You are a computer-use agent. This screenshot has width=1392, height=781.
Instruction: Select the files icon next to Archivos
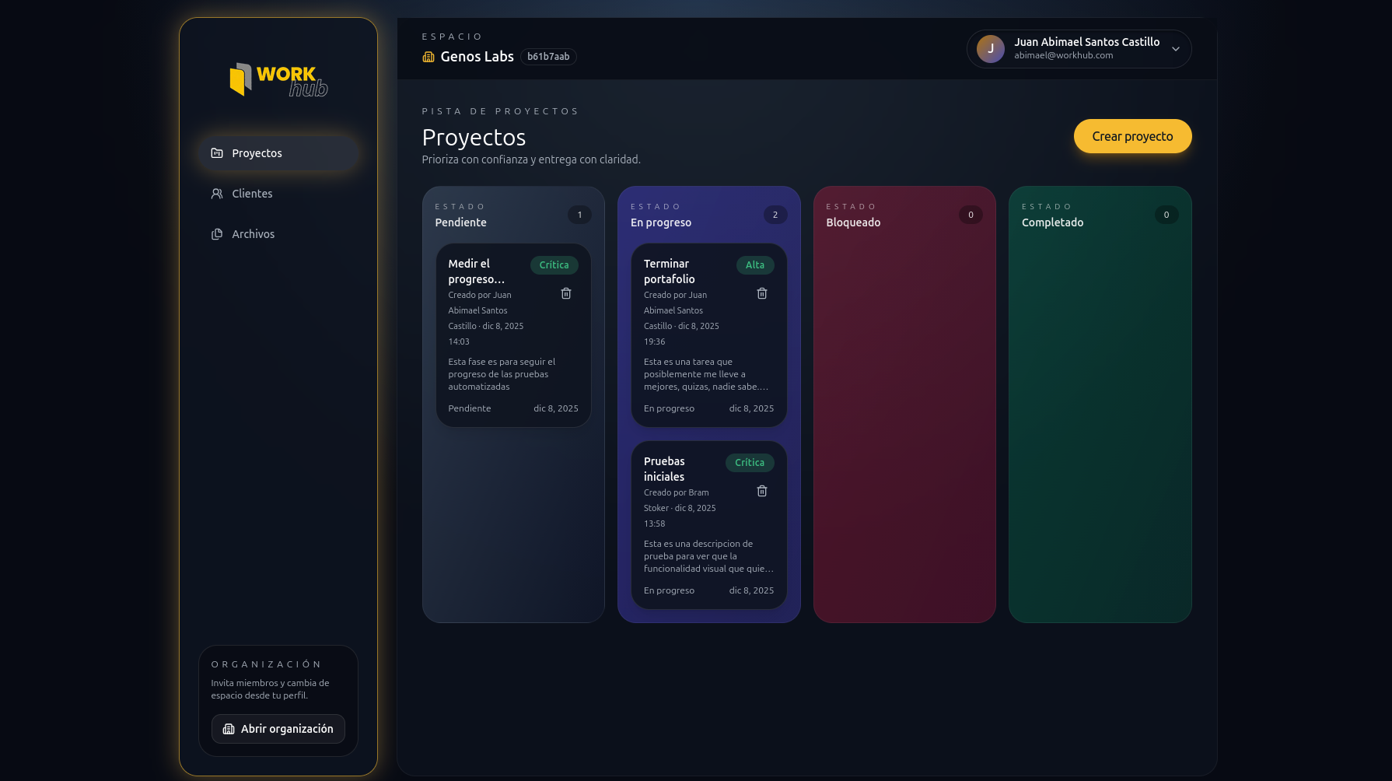click(216, 233)
